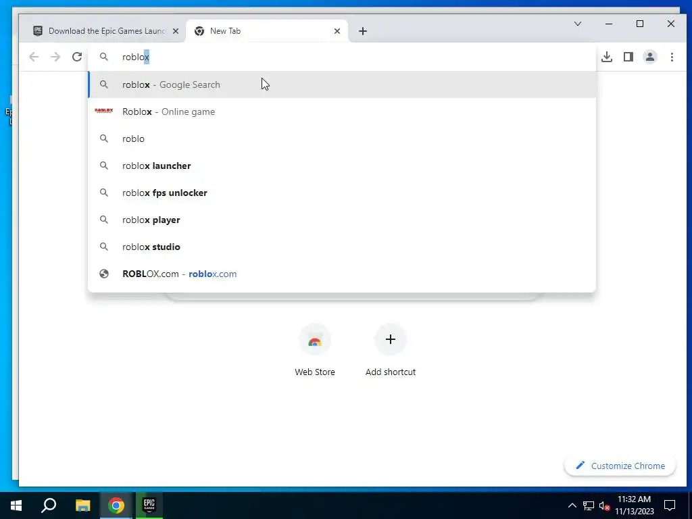Go back using the back arrow

click(x=34, y=57)
